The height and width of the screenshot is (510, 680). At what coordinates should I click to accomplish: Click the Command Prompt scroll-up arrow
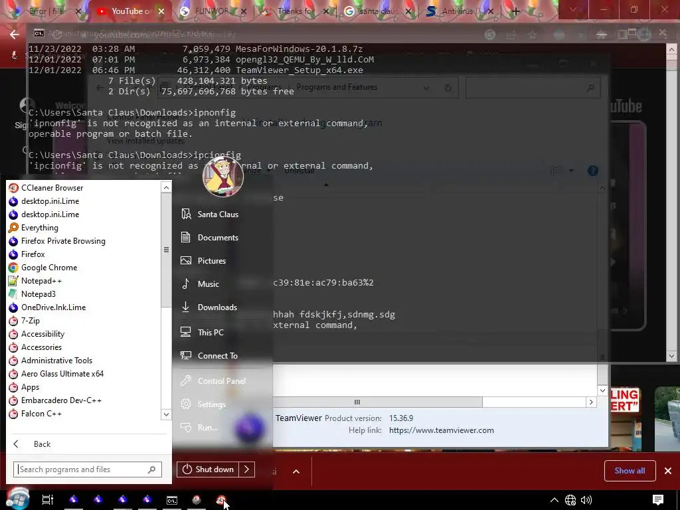(x=671, y=48)
